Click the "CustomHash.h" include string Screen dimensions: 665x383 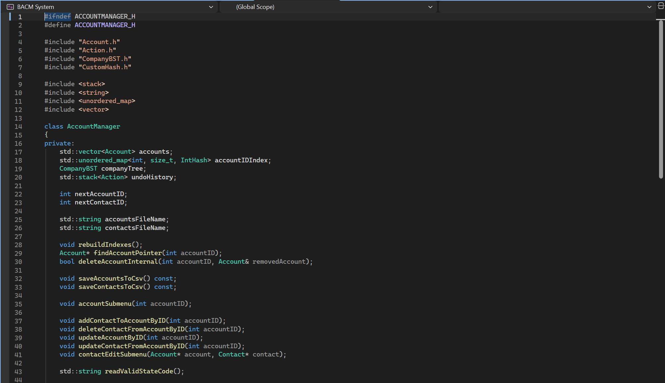pyautogui.click(x=105, y=67)
